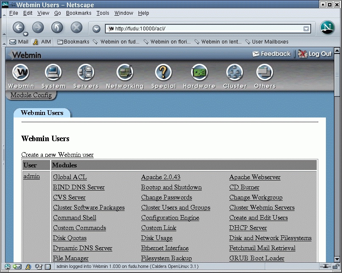Open AIM from the personal toolbar

pos(42,42)
